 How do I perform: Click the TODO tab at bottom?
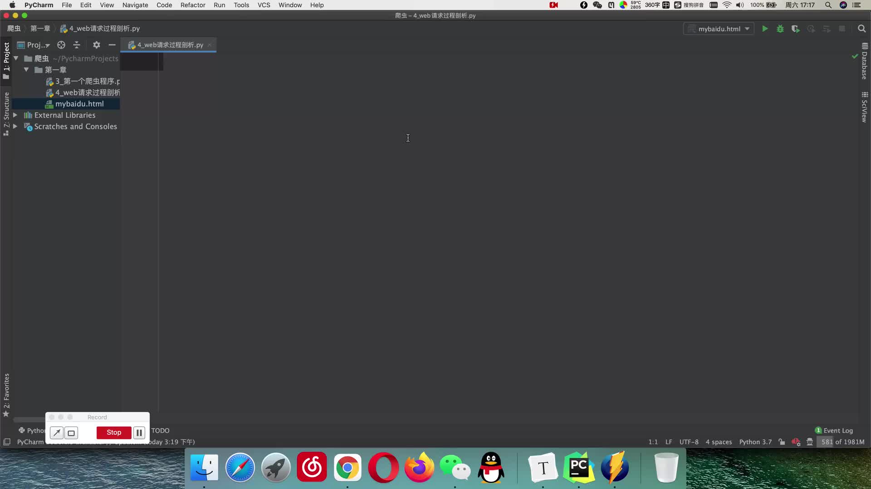click(160, 430)
